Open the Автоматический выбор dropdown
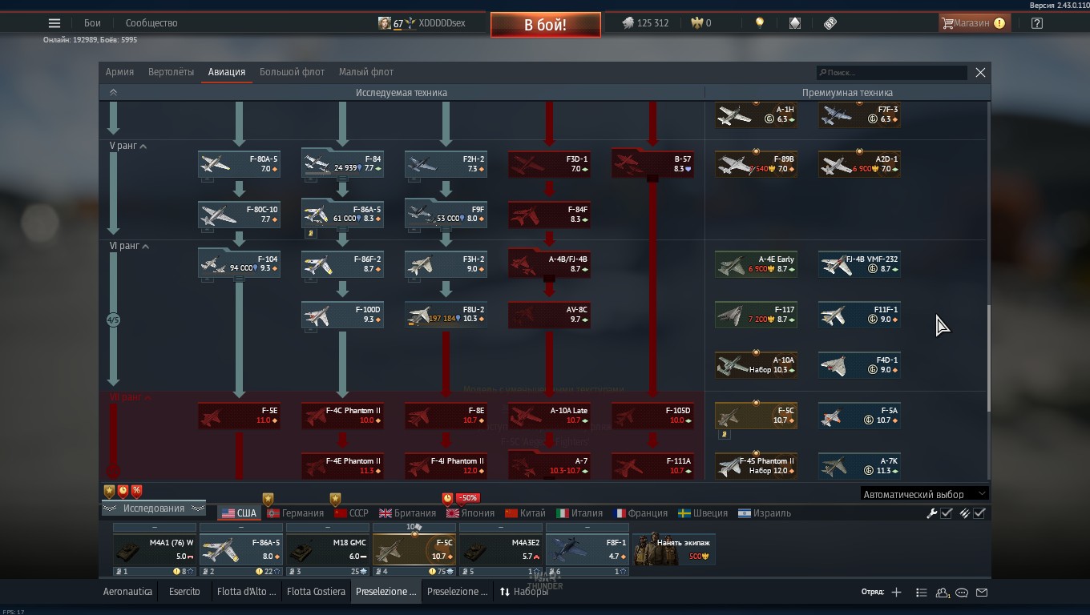 (x=924, y=494)
